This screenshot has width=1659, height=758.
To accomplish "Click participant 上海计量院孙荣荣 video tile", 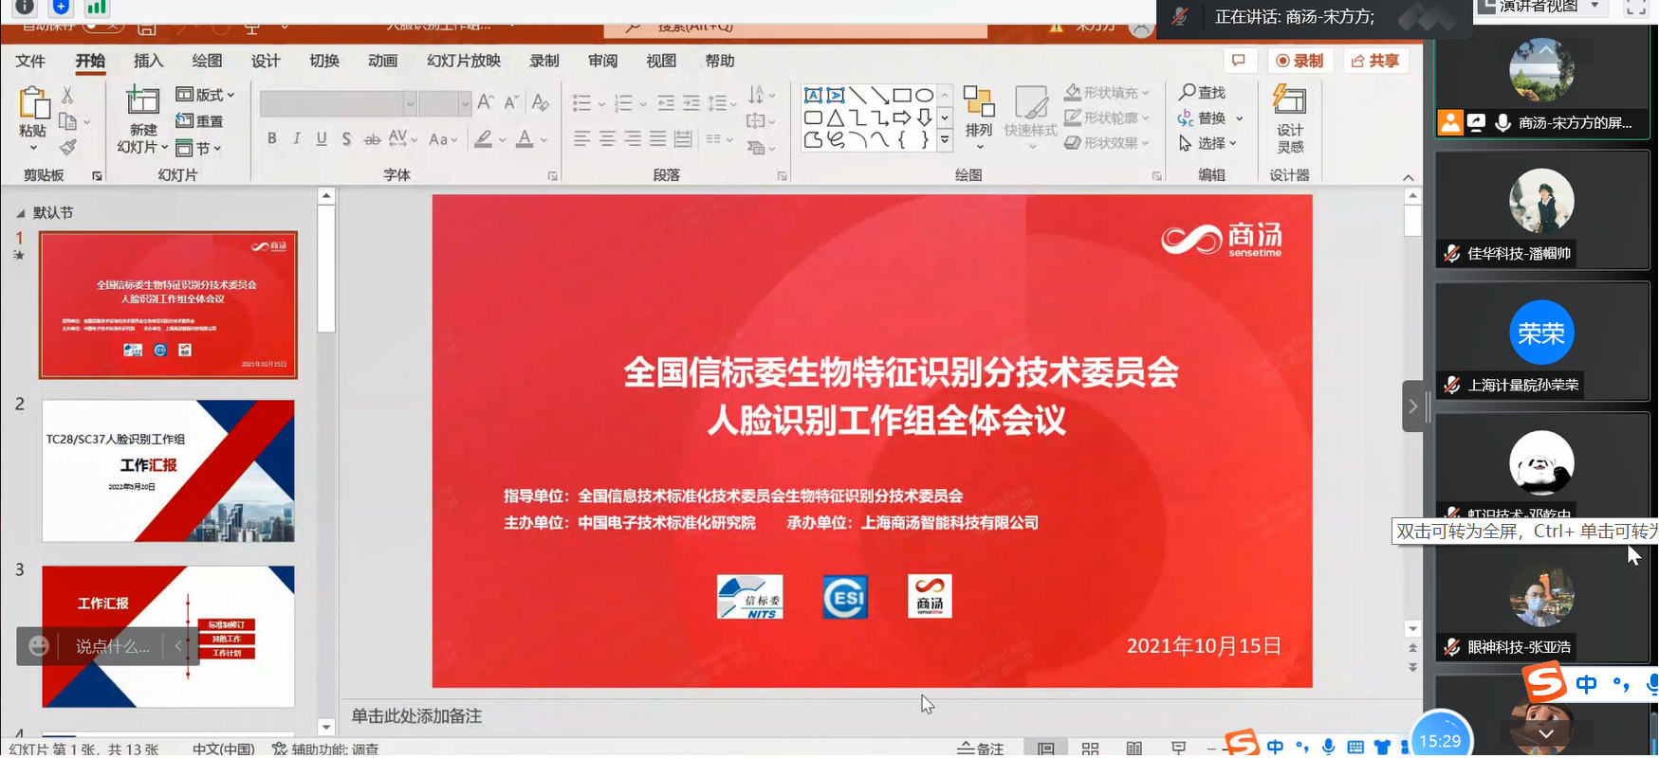I will pos(1542,342).
